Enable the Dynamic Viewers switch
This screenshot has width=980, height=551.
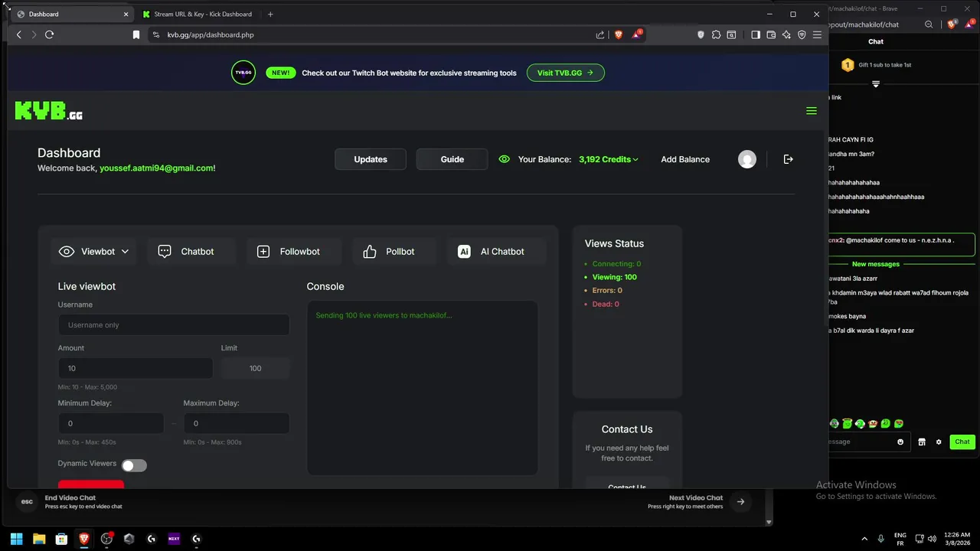coord(134,465)
